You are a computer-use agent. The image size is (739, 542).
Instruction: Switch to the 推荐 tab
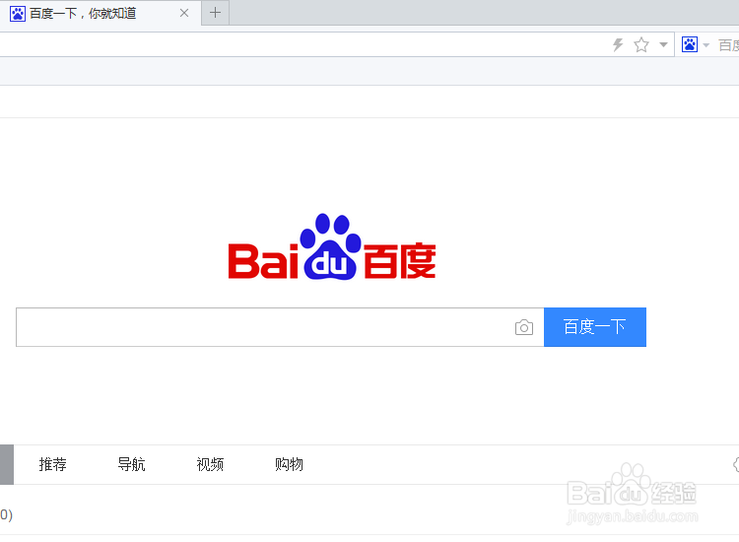(x=53, y=465)
